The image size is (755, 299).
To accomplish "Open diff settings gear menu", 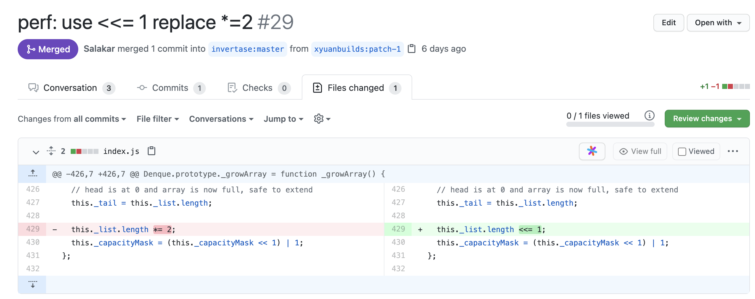I will [322, 119].
